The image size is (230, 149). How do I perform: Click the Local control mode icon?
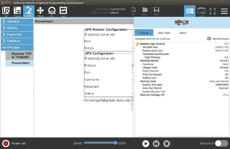201,12
